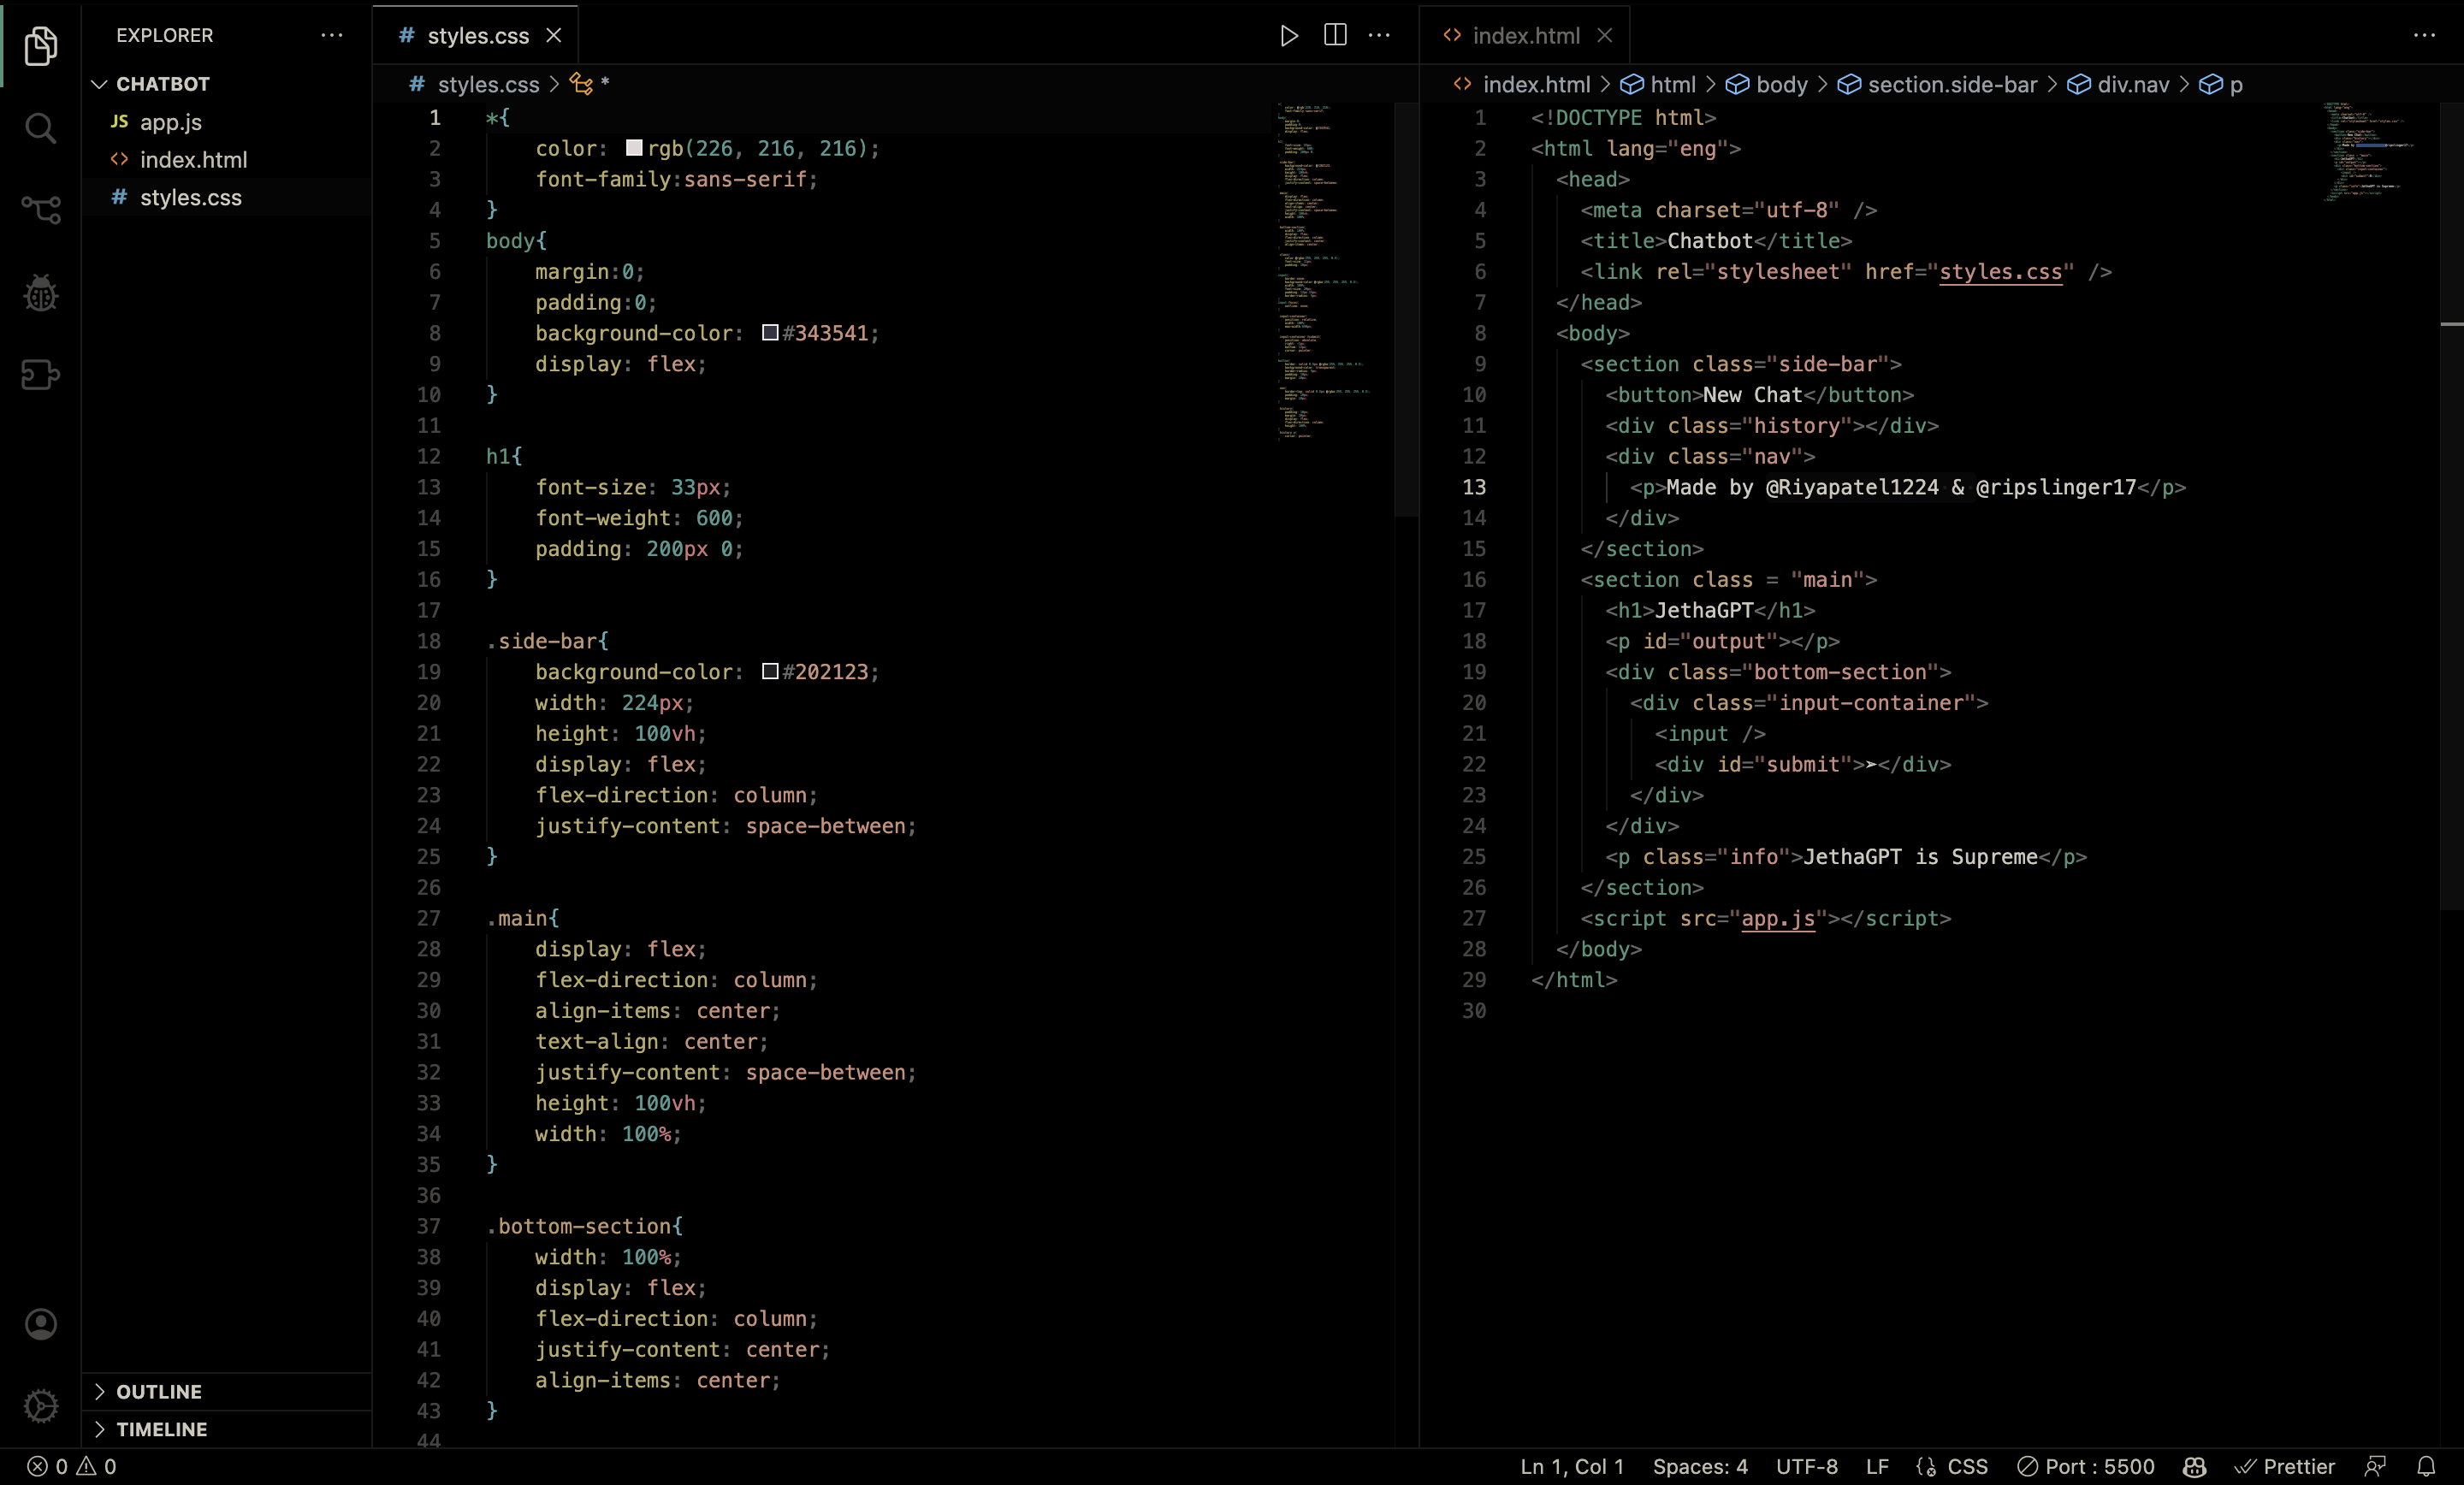Open the Extensions view
The width and height of the screenshot is (2464, 1485).
[x=40, y=374]
